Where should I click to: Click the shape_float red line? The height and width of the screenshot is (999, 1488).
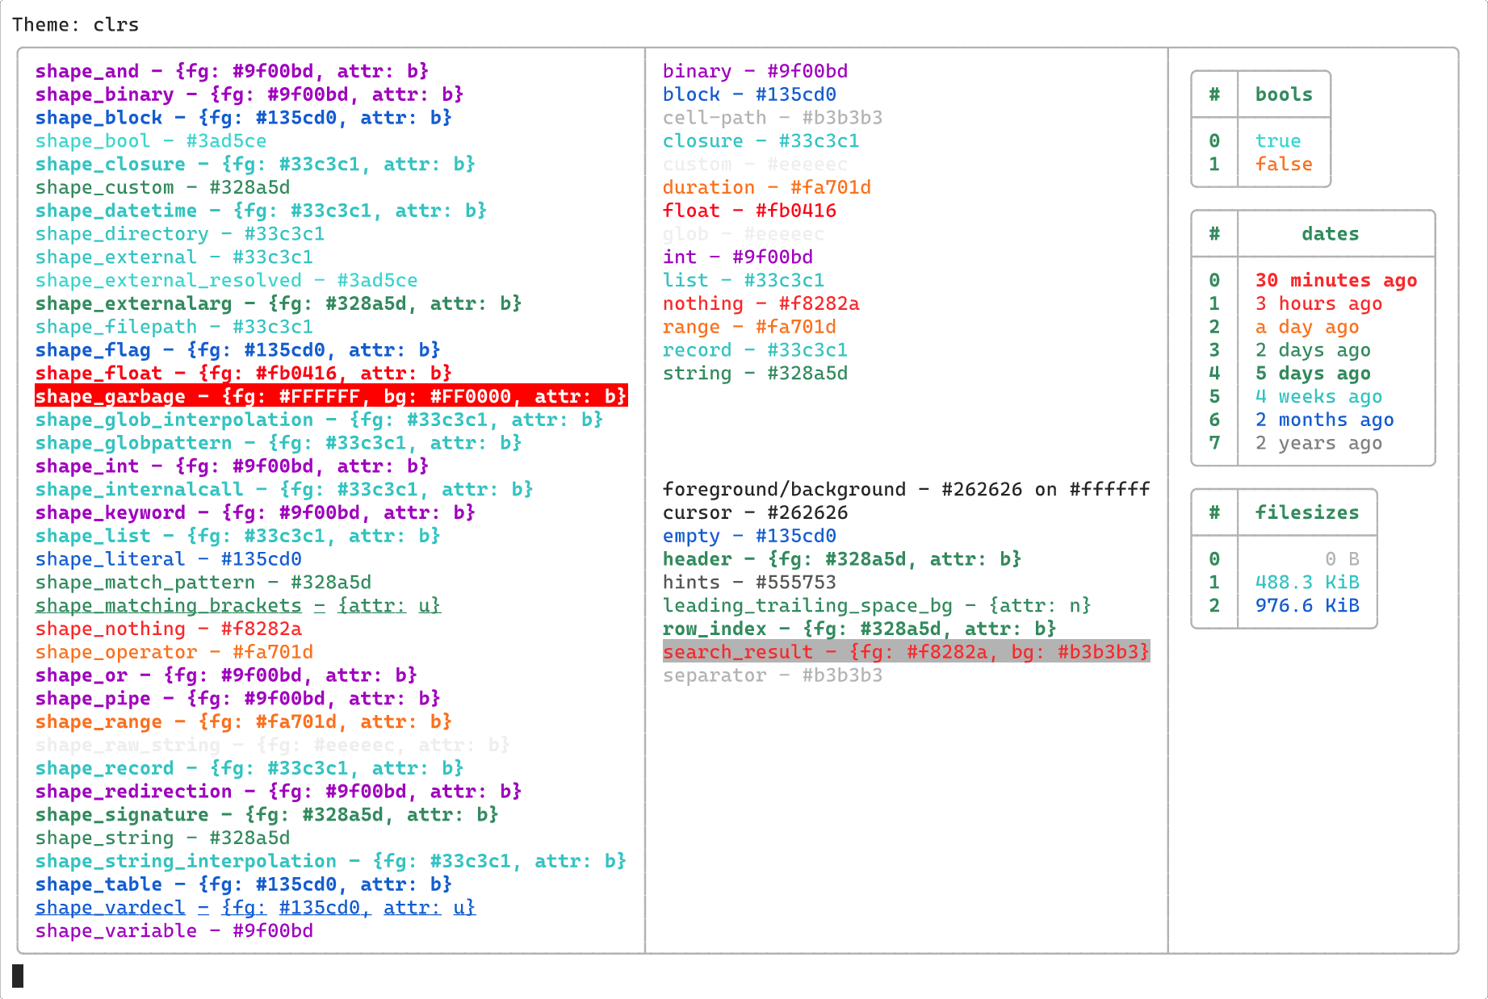pos(244,374)
